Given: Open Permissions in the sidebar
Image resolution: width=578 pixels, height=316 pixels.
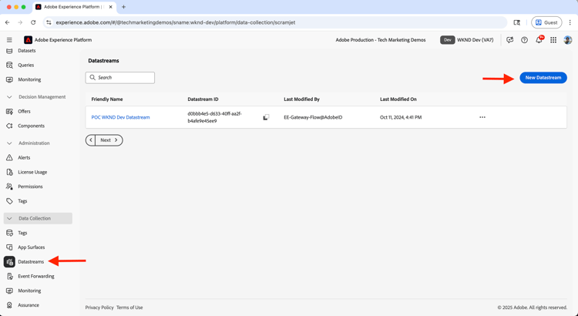Looking at the screenshot, I should click(x=30, y=187).
